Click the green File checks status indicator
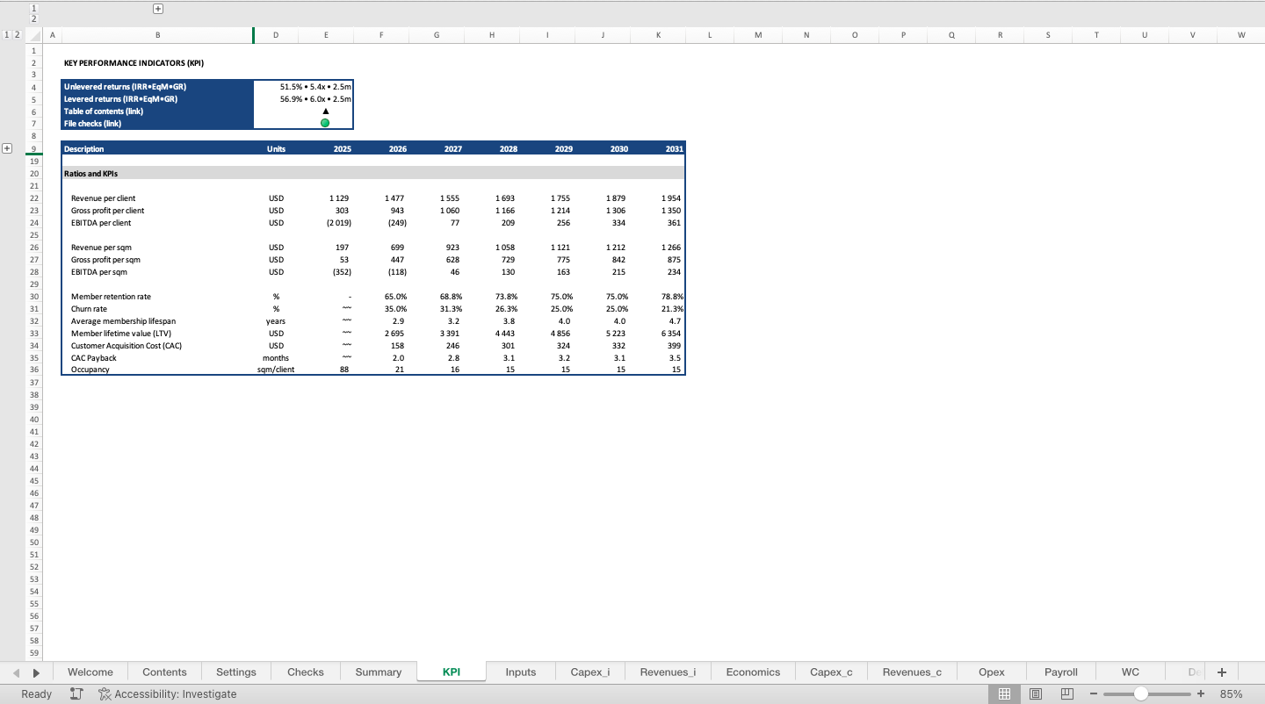This screenshot has height=704, width=1265. (324, 123)
